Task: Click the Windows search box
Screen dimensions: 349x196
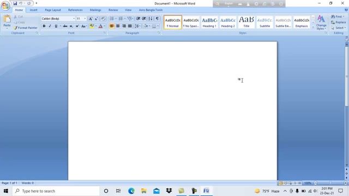Action: (56, 191)
